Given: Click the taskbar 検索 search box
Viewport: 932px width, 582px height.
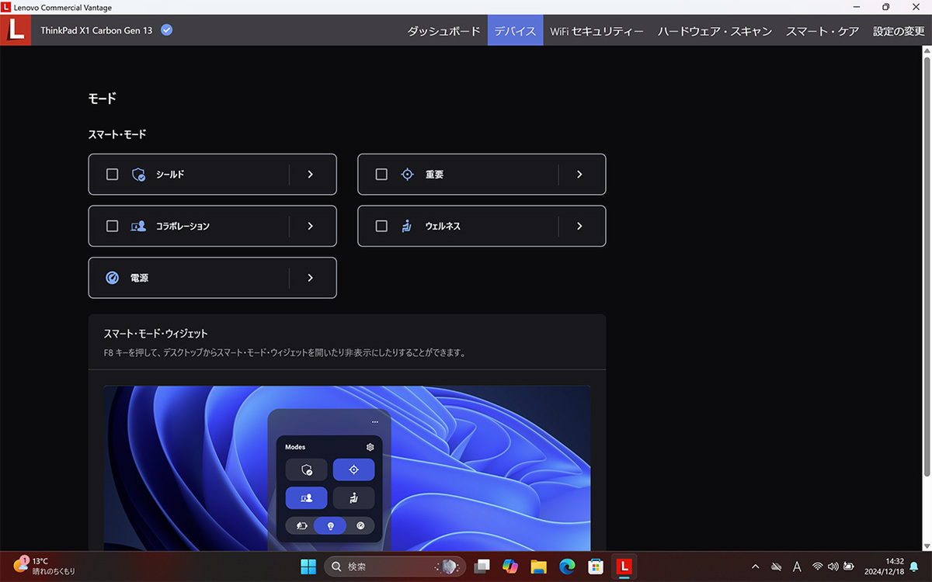Looking at the screenshot, I should point(395,566).
